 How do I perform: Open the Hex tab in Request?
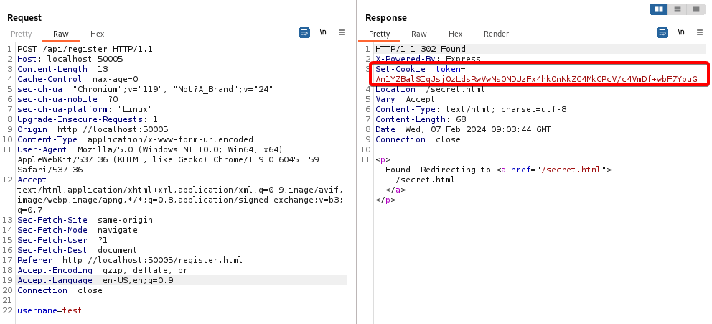click(97, 34)
